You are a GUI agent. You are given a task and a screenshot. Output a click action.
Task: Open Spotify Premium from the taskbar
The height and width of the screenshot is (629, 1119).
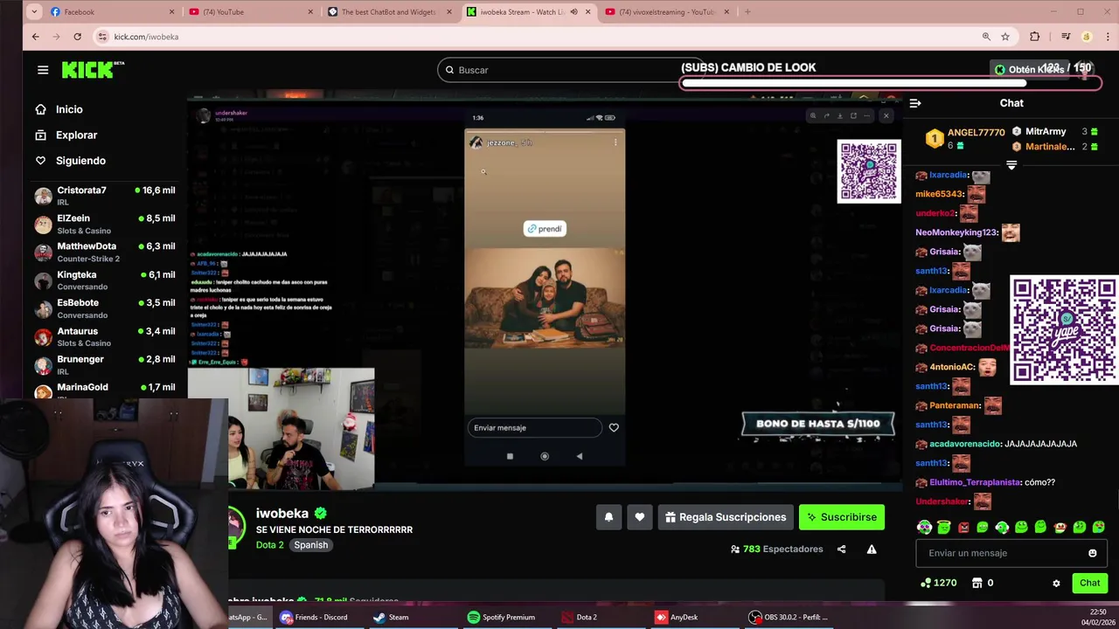pos(500,617)
